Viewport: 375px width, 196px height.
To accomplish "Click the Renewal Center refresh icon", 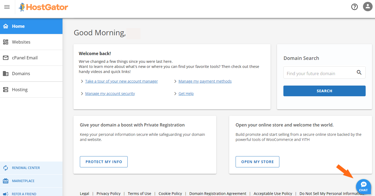I will (x=6, y=168).
